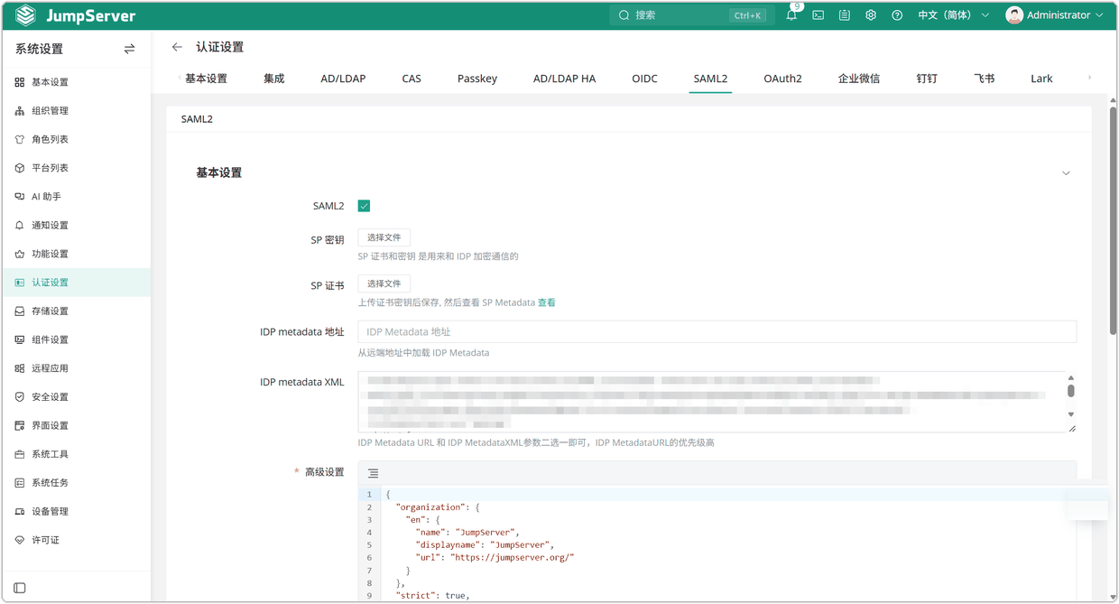Open 系统任务 in the sidebar

[x=76, y=483]
